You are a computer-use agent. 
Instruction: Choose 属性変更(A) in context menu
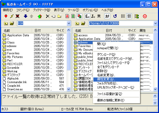(x=116, y=79)
